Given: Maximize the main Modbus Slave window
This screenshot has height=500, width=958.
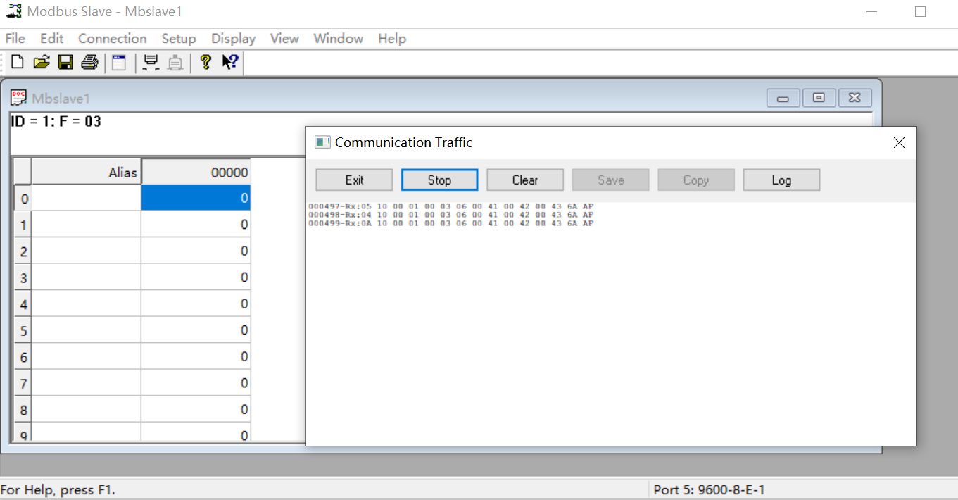Looking at the screenshot, I should point(920,11).
